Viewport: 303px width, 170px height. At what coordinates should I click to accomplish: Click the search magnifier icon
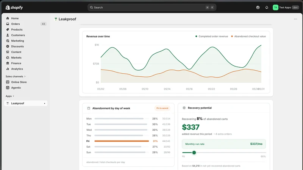point(91,8)
